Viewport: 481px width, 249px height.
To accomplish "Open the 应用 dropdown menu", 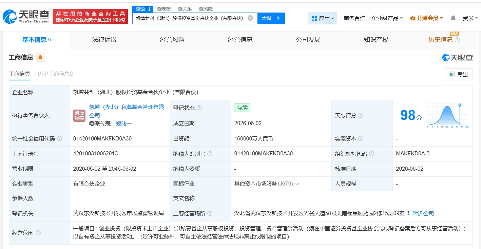I will 323,18.
